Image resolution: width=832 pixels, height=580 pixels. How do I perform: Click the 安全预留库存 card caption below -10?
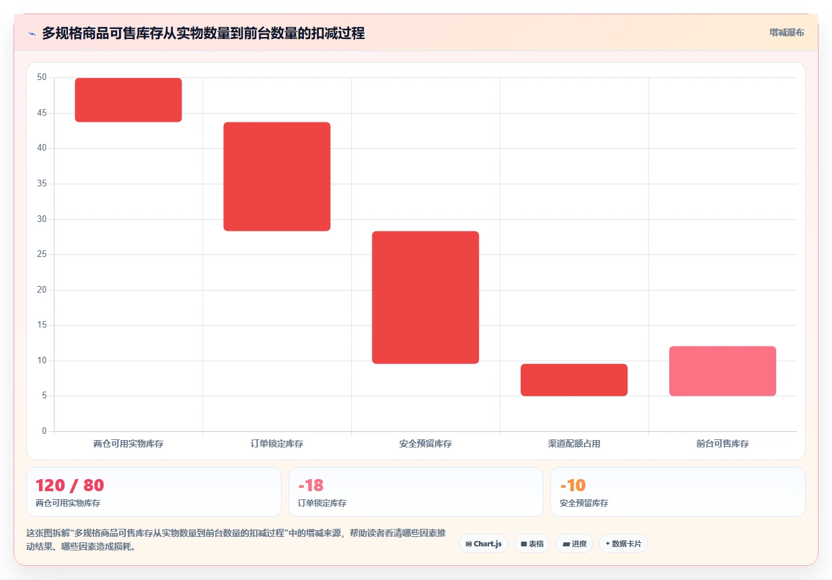tap(584, 503)
